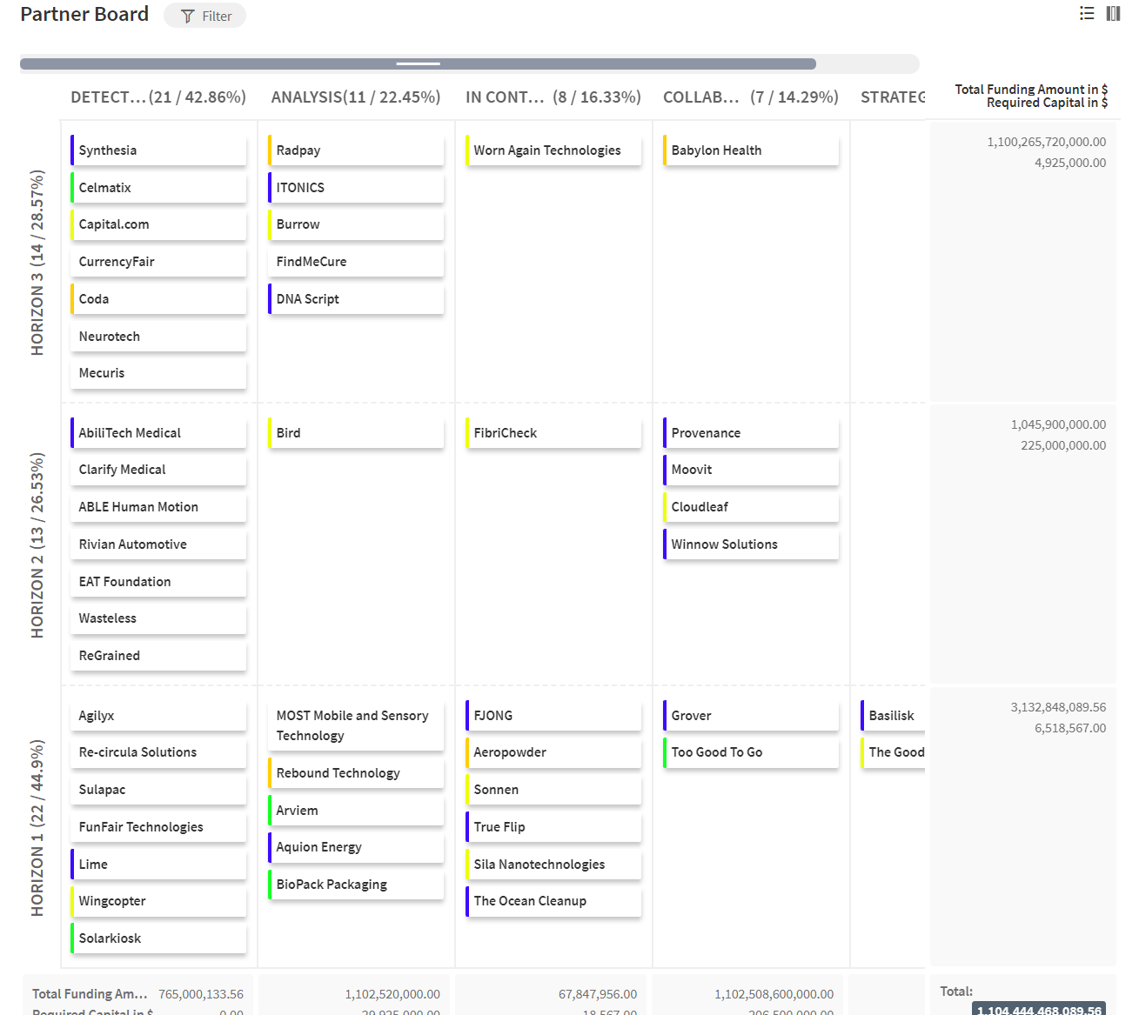Open The Ocean Cleanup card

pyautogui.click(x=553, y=901)
